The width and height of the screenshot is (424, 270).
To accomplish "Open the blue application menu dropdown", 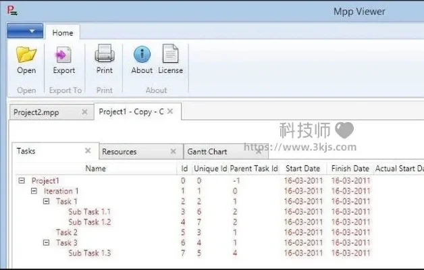I will coord(25,31).
